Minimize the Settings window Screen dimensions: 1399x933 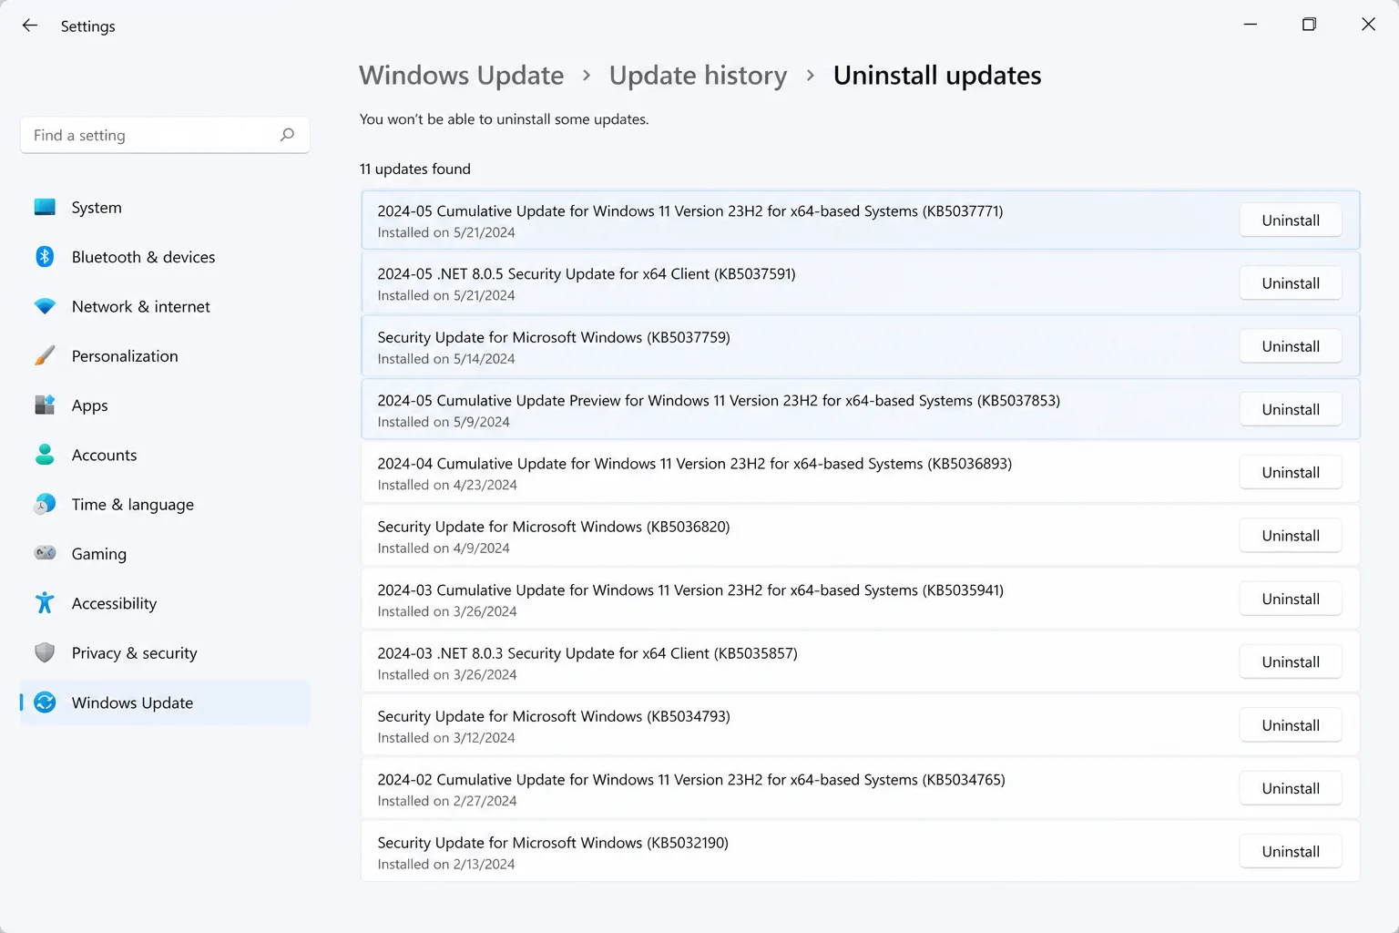1251,25
